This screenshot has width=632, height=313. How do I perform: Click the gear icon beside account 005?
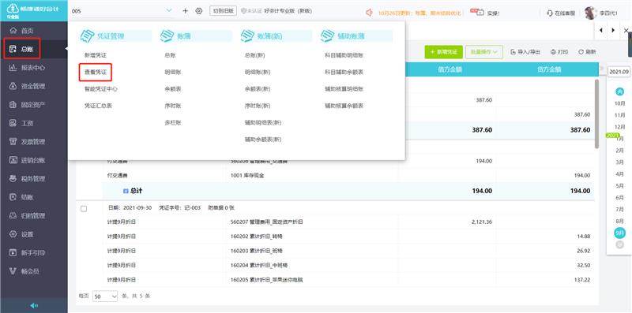pos(199,11)
